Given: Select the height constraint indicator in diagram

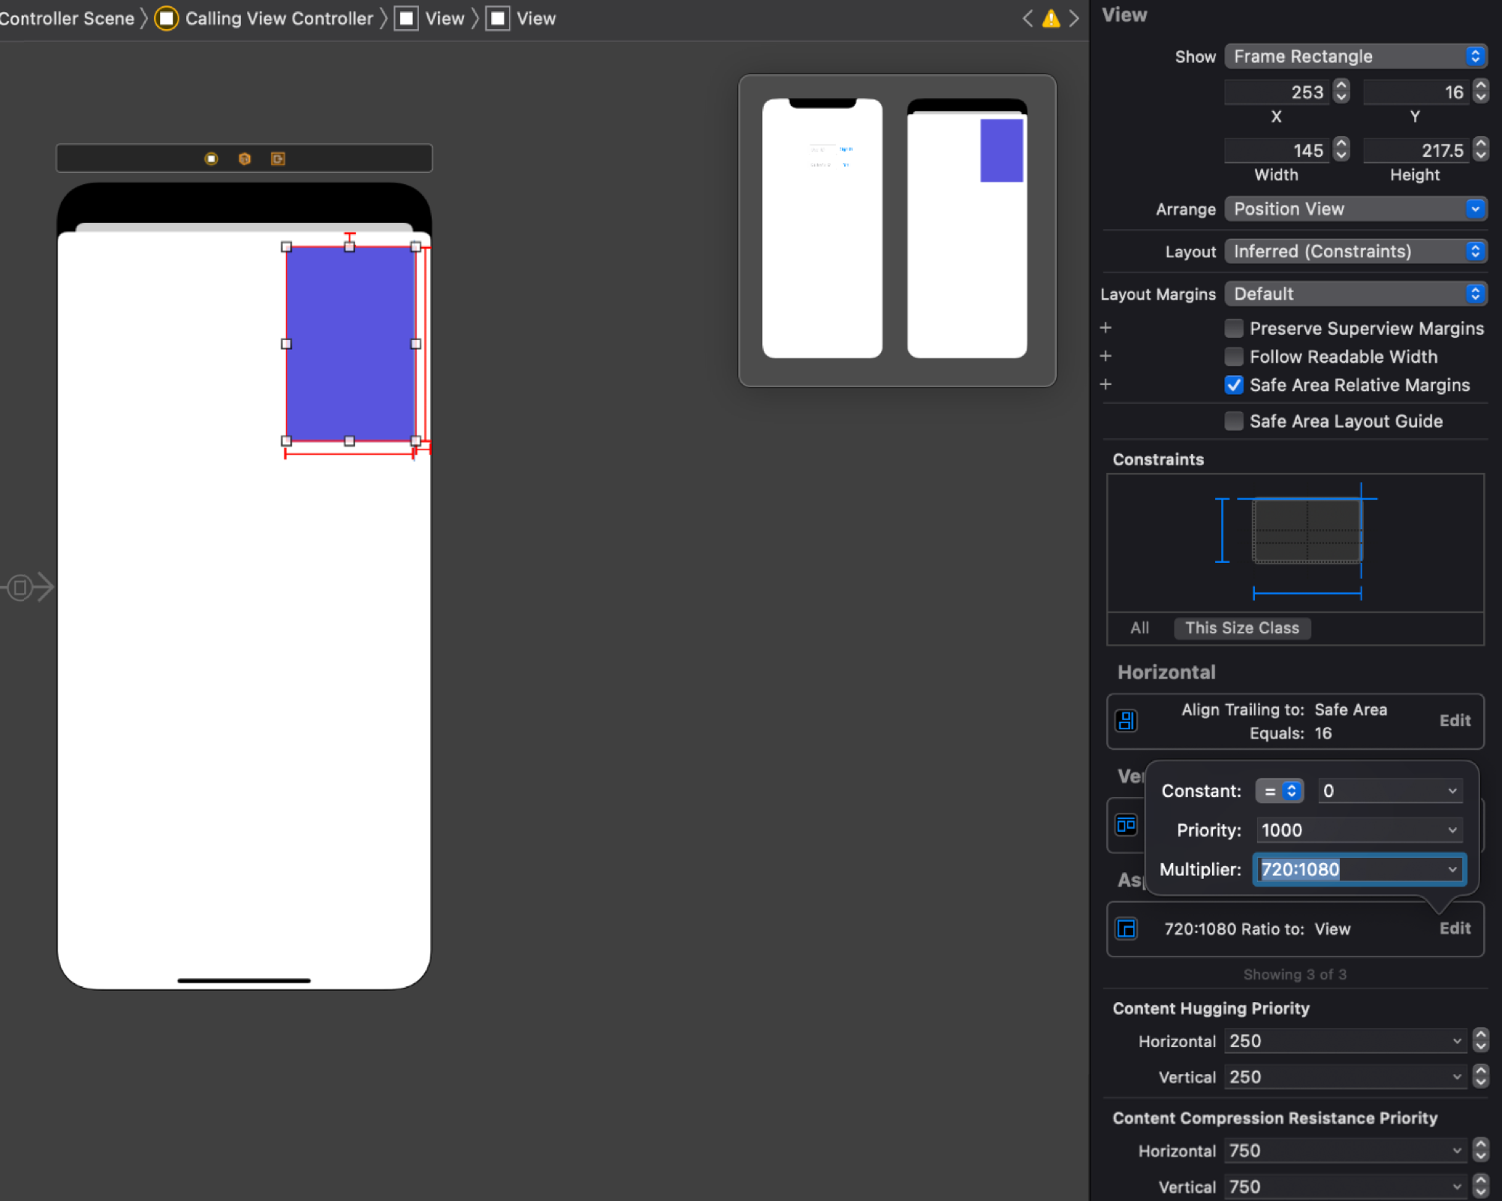Looking at the screenshot, I should (x=1223, y=530).
